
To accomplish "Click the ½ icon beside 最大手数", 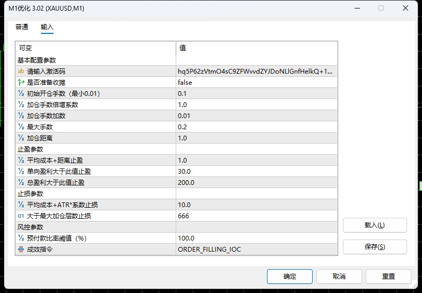I will (x=21, y=127).
